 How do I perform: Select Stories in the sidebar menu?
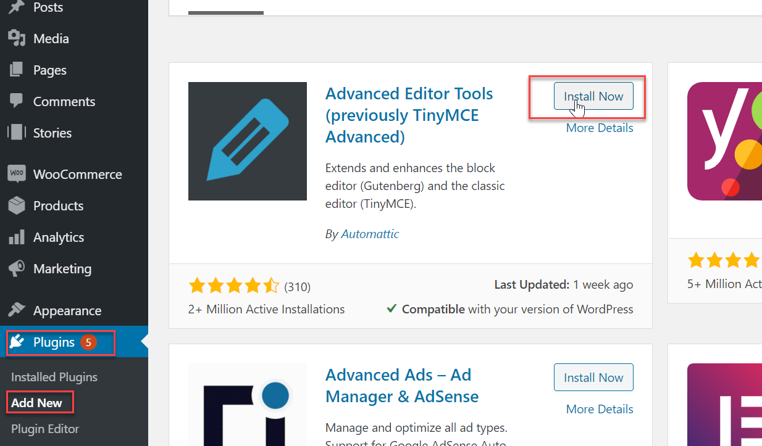coord(52,133)
